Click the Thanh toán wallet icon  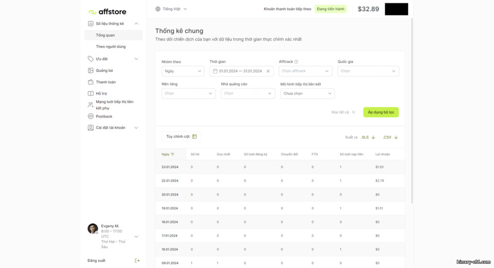pyautogui.click(x=91, y=82)
